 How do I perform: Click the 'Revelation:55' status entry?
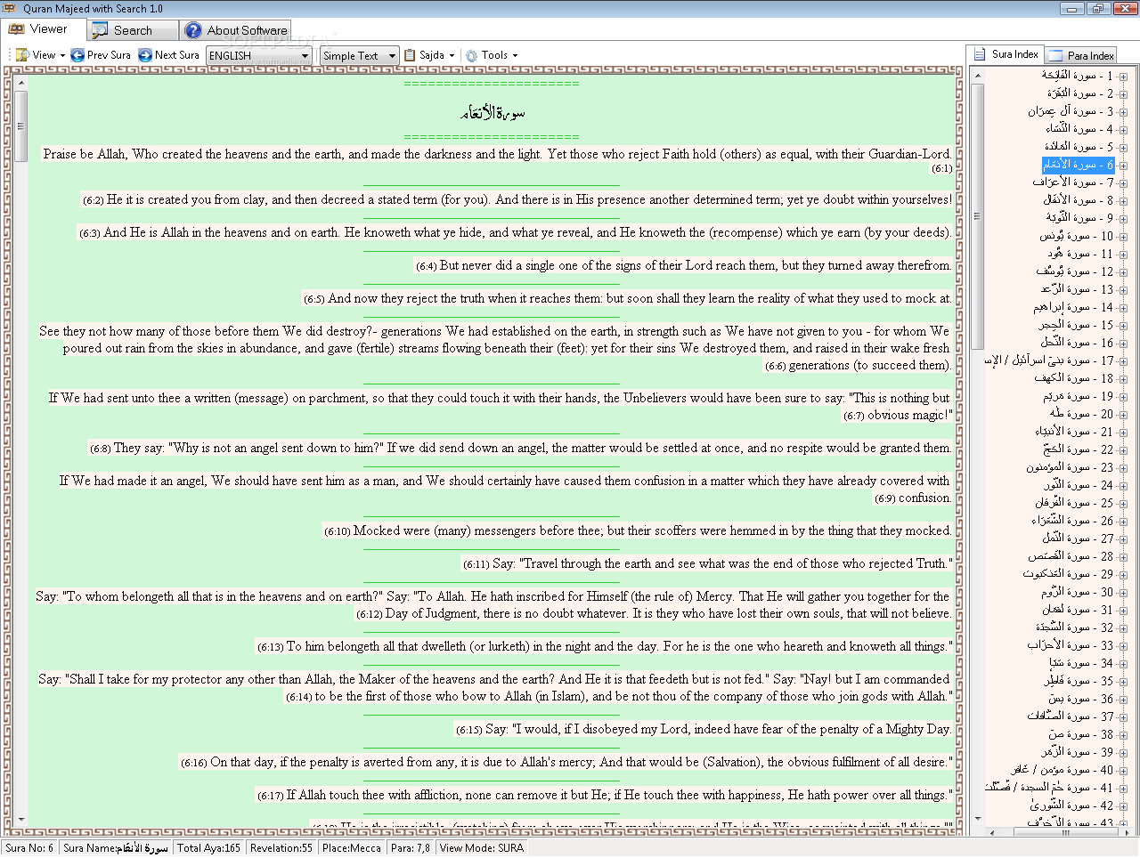[x=281, y=848]
